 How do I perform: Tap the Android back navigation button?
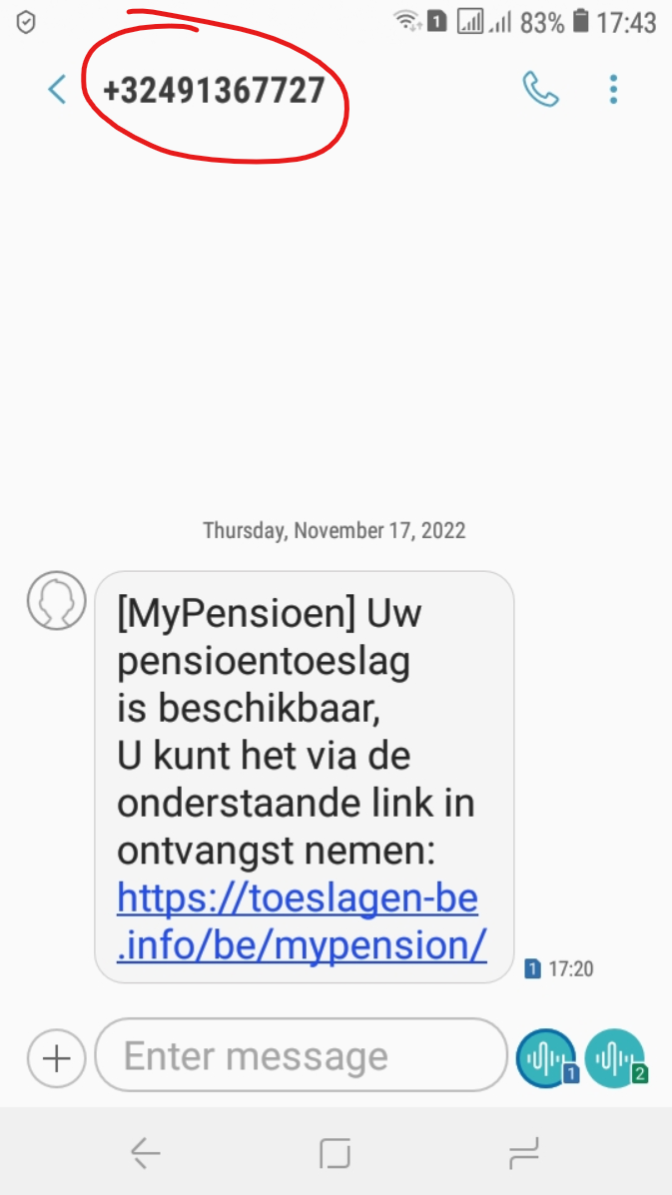(145, 1152)
